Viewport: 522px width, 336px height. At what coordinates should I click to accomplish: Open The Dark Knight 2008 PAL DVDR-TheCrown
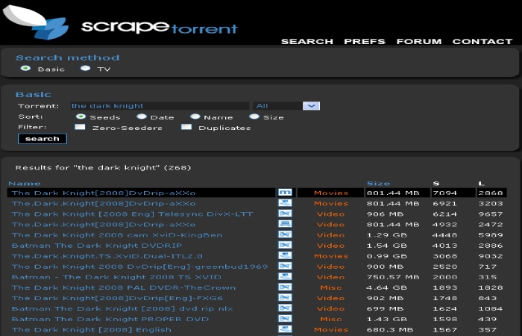(124, 287)
